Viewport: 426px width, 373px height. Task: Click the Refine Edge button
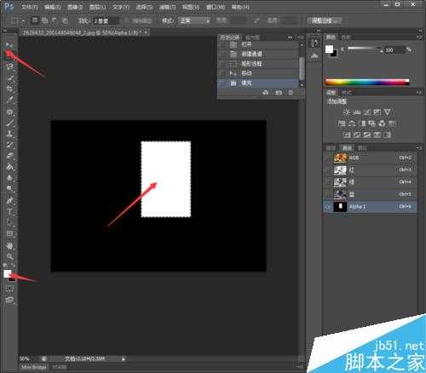324,20
